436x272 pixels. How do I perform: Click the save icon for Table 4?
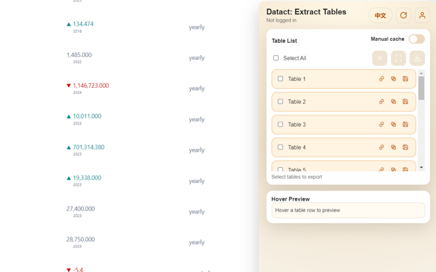click(405, 147)
